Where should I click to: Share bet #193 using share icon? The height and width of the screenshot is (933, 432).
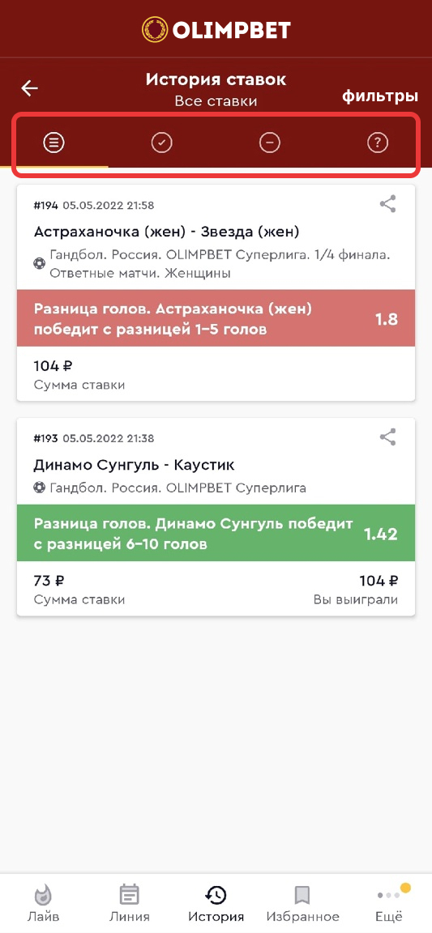point(388,437)
